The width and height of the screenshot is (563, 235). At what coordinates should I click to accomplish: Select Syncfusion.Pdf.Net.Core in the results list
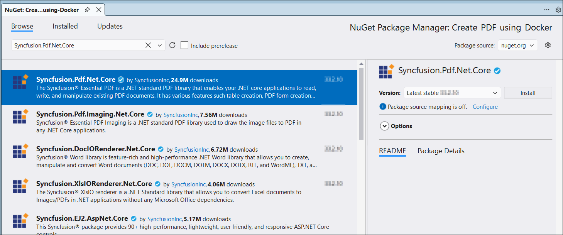[179, 88]
